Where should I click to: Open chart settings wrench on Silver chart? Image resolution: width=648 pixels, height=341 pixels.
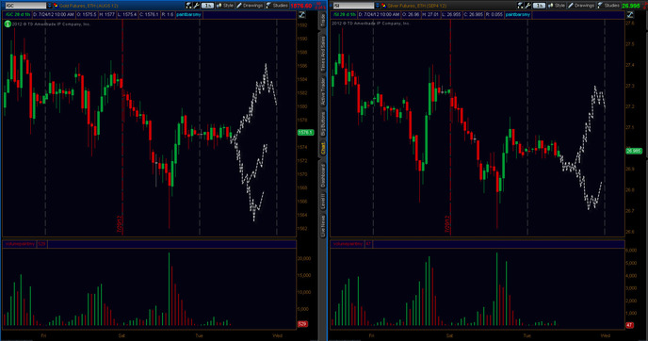527,6
